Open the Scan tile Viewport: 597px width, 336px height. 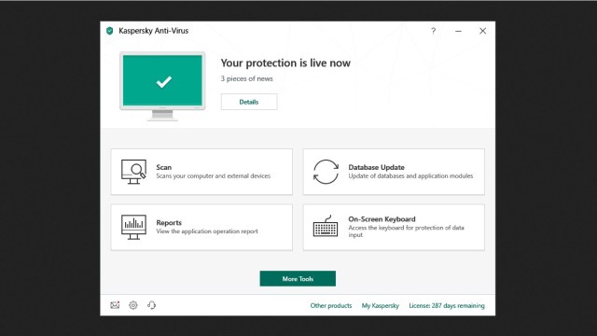pos(201,172)
